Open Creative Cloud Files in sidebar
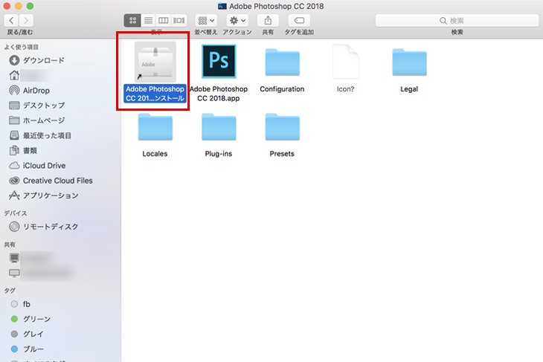This screenshot has height=362, width=543. click(x=51, y=181)
